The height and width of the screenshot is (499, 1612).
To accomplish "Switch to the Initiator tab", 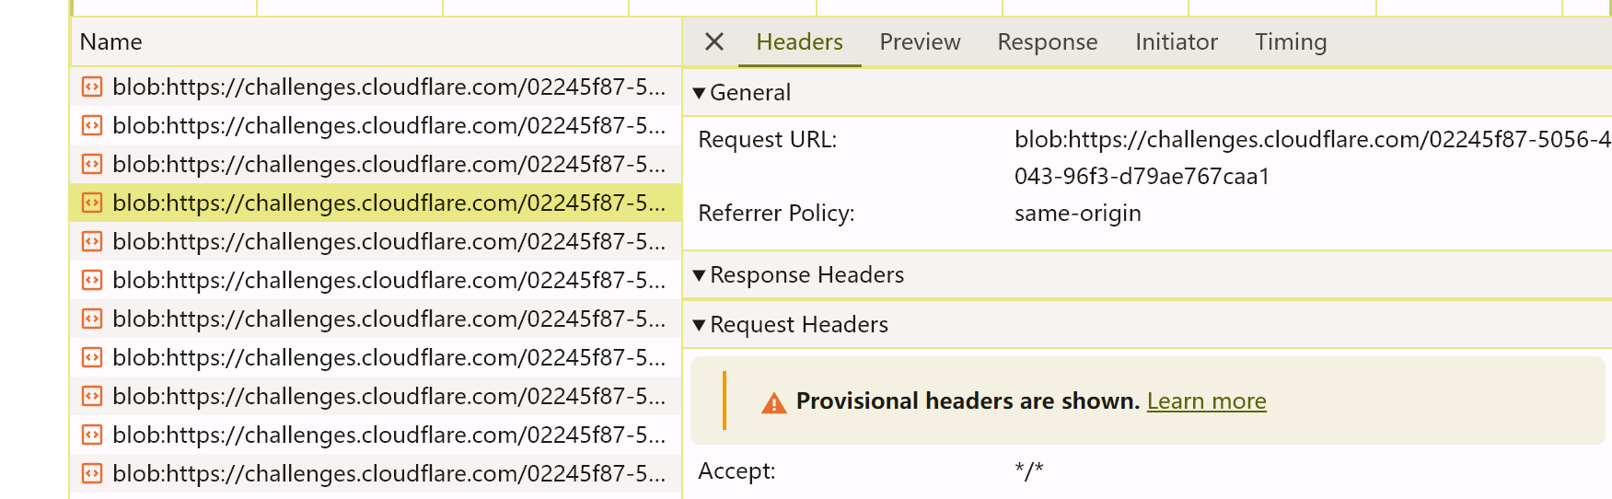I will pyautogui.click(x=1176, y=41).
